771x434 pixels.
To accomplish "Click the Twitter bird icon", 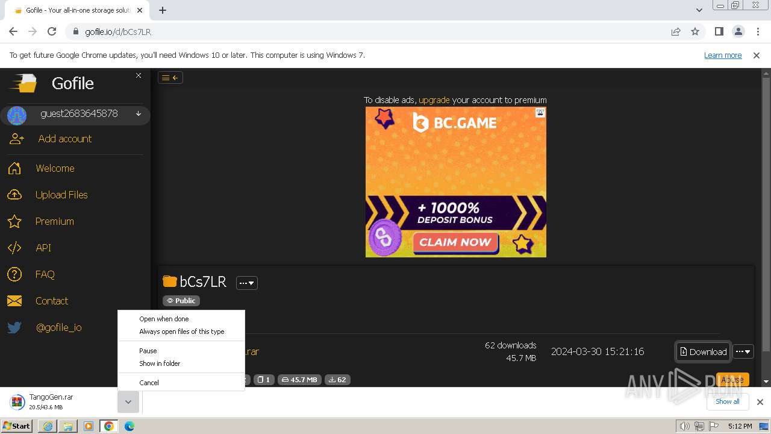I will [14, 327].
